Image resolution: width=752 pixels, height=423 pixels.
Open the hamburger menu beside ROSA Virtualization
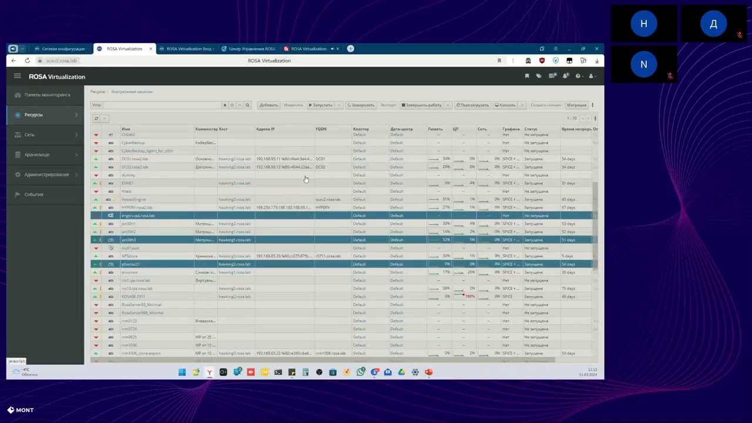click(17, 76)
